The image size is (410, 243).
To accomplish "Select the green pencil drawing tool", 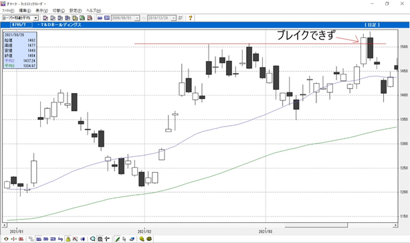I will click(x=118, y=239).
